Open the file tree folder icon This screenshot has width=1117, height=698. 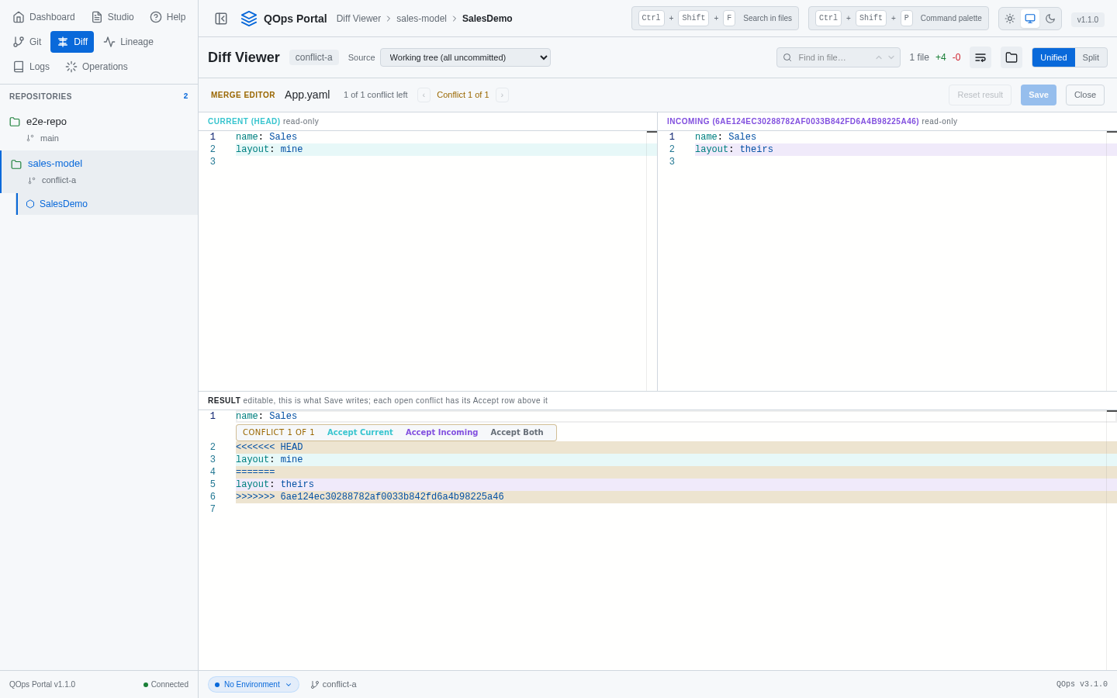click(1012, 57)
